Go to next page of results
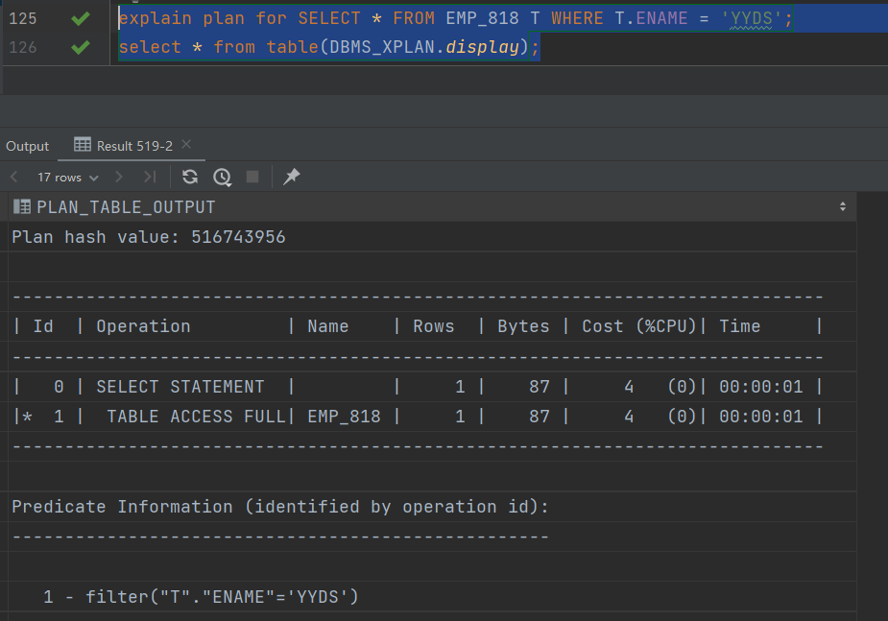This screenshot has width=888, height=621. [x=119, y=178]
